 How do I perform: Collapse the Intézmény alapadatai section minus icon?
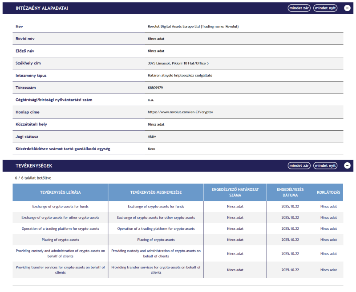(x=347, y=8)
